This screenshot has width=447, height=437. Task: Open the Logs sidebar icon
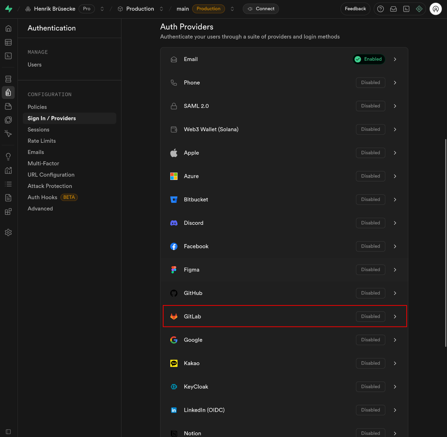(8, 184)
